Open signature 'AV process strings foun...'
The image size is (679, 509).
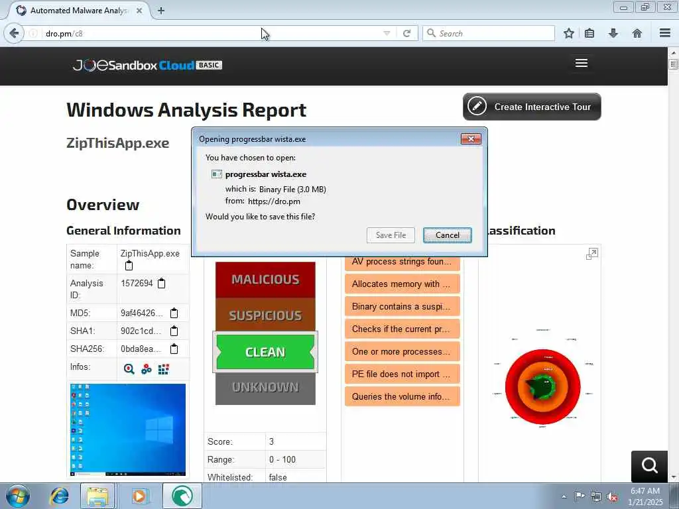click(x=402, y=262)
